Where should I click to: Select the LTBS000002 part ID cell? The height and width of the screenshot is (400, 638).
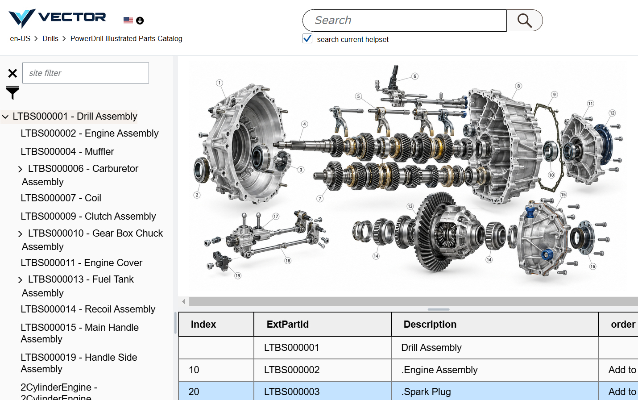coord(323,370)
